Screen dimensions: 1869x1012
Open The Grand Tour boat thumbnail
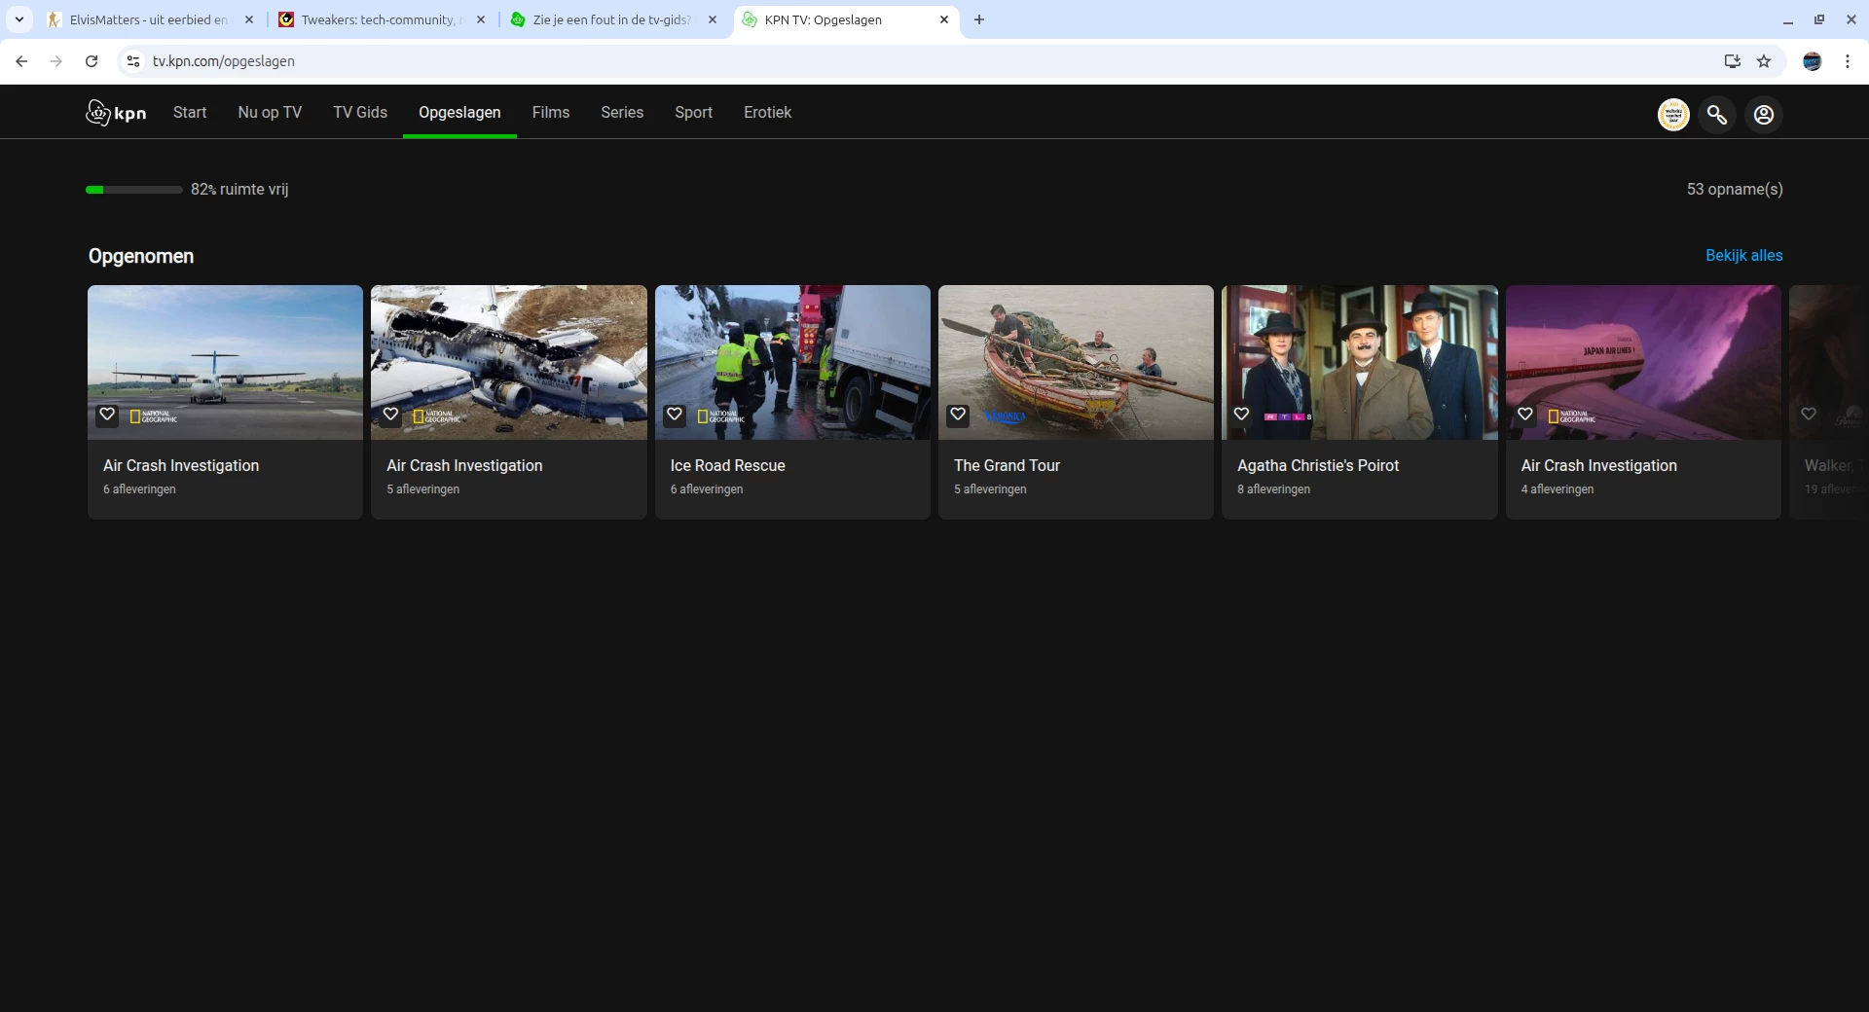pos(1076,362)
